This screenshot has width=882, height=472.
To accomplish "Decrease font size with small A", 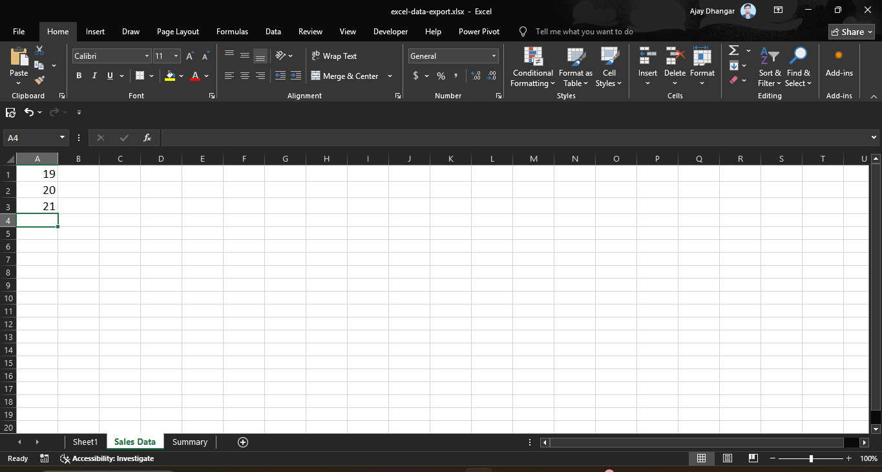I will [x=205, y=56].
